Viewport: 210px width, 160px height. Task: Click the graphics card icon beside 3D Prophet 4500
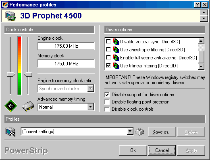pyautogui.click(x=10, y=16)
